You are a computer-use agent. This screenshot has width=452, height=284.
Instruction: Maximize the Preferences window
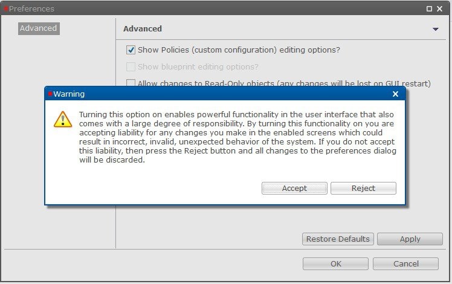(429, 8)
